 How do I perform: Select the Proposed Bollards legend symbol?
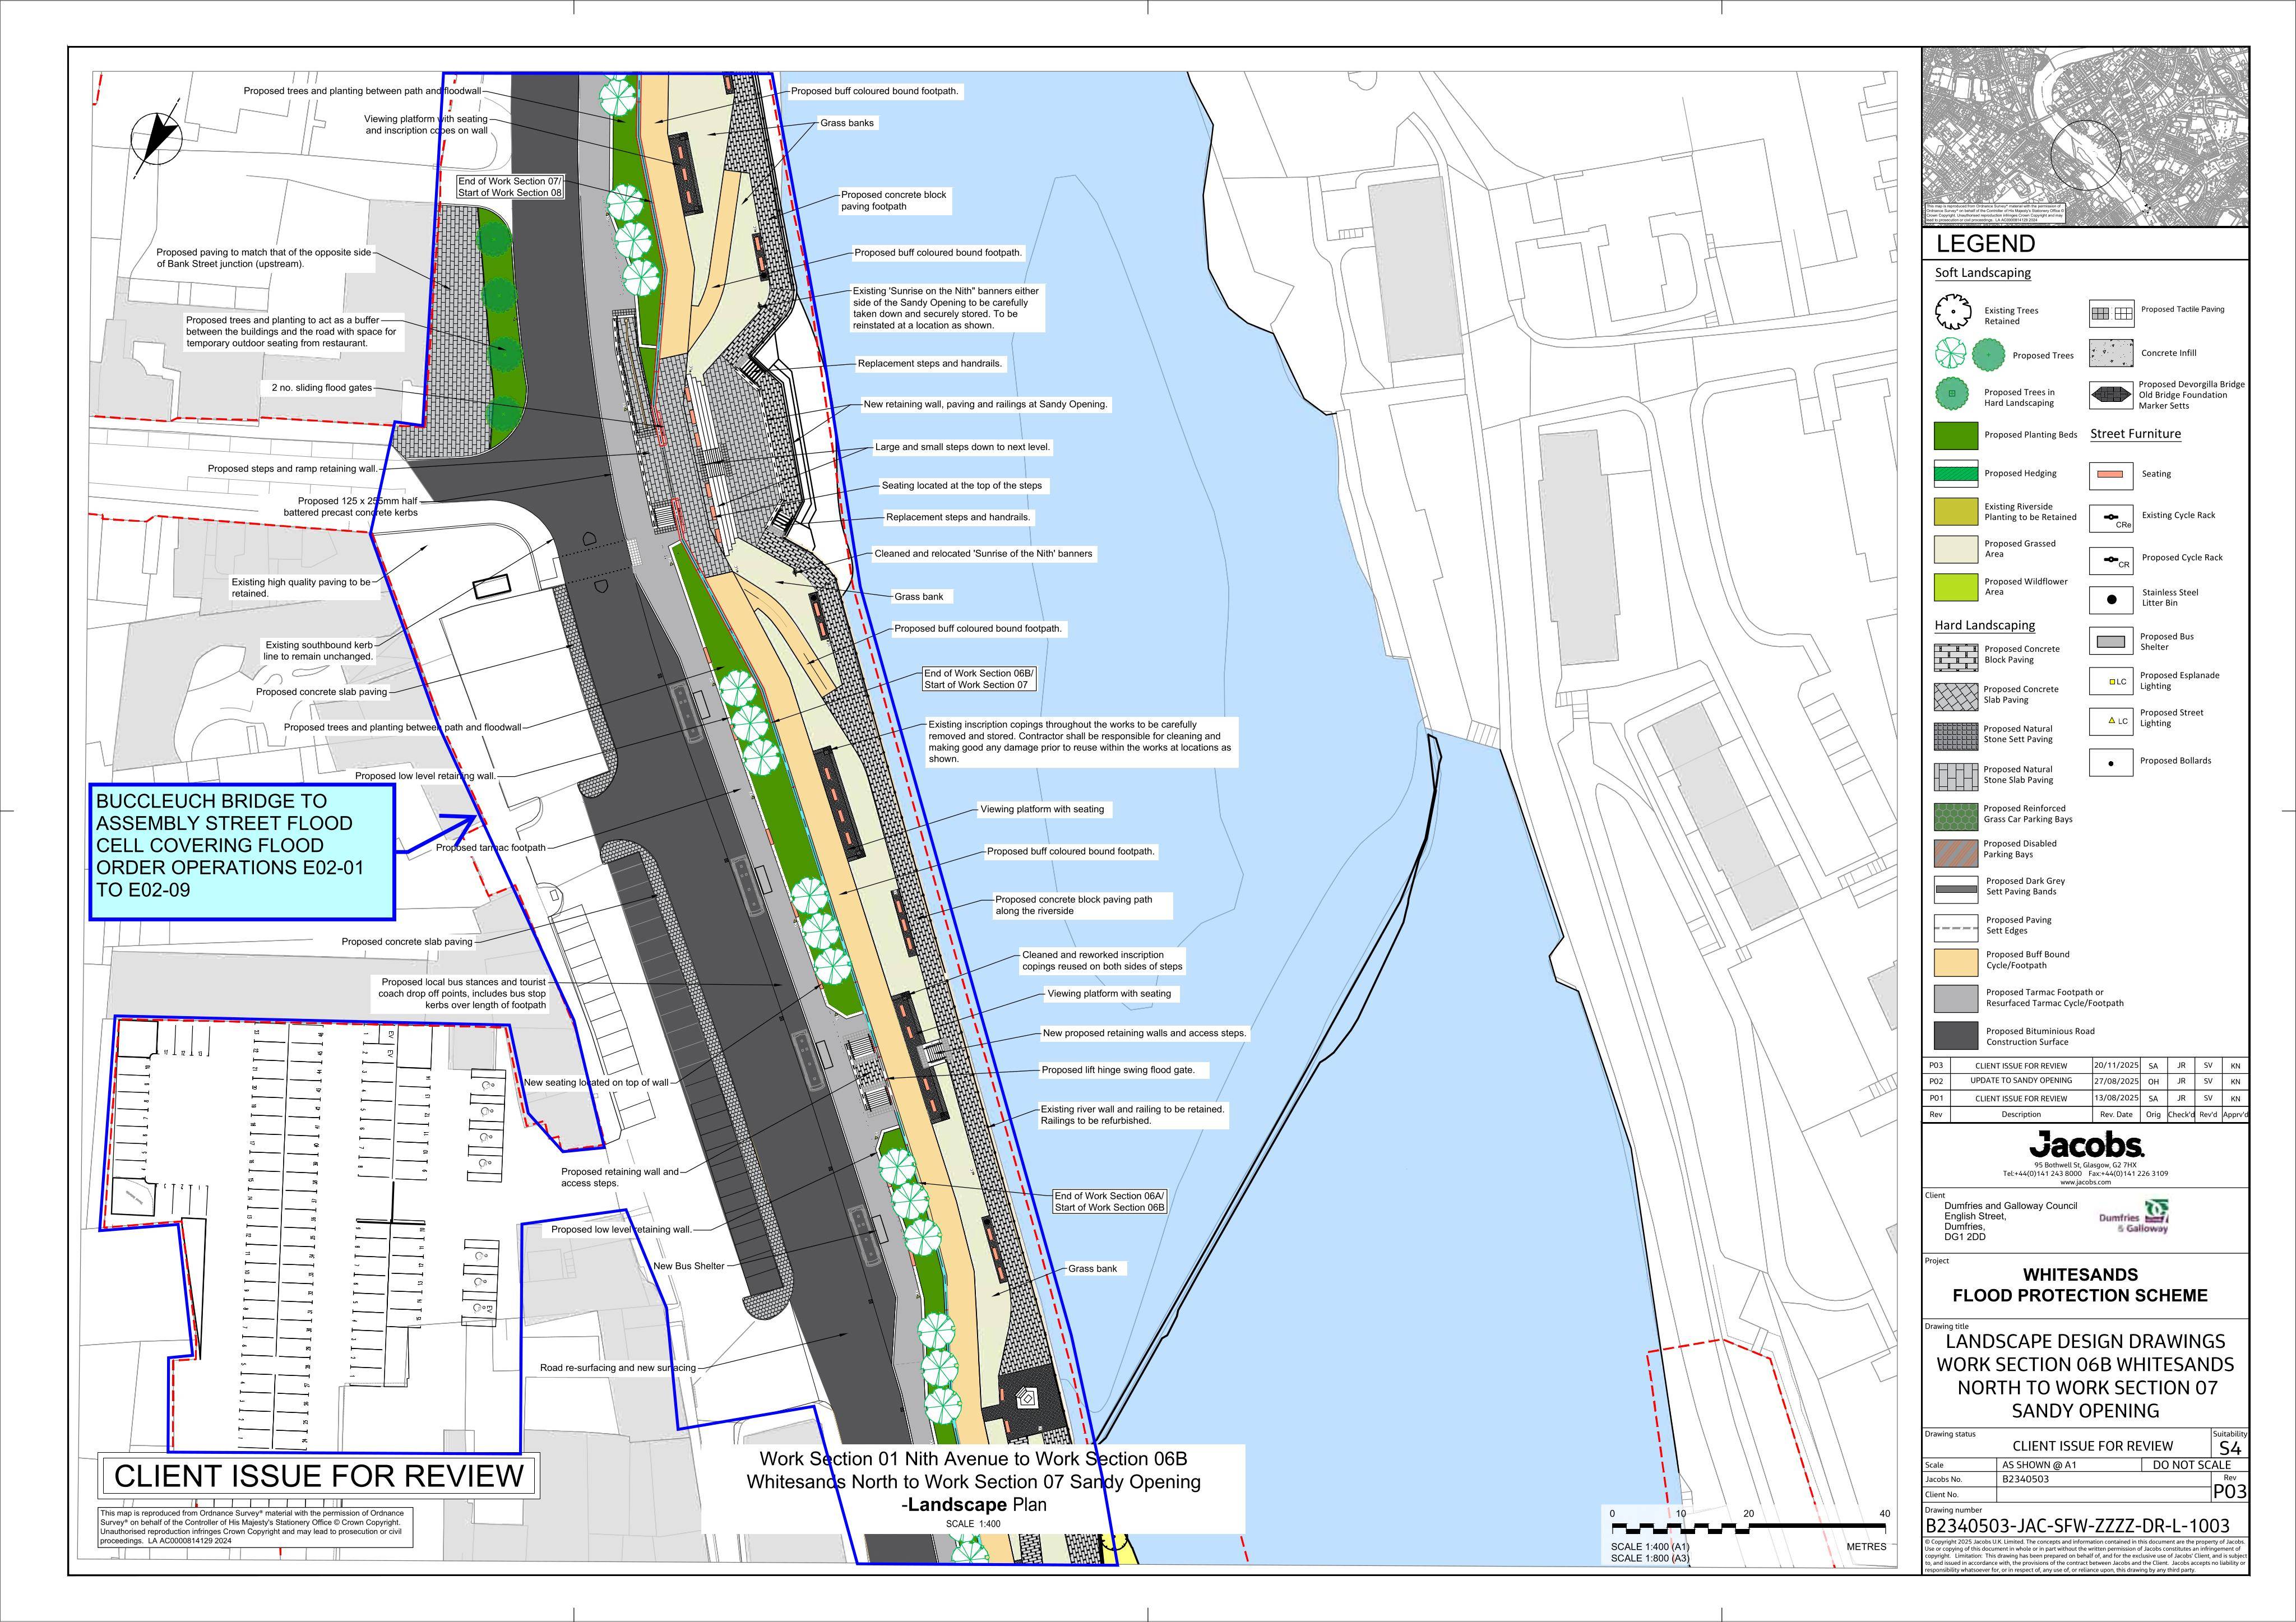(2110, 762)
